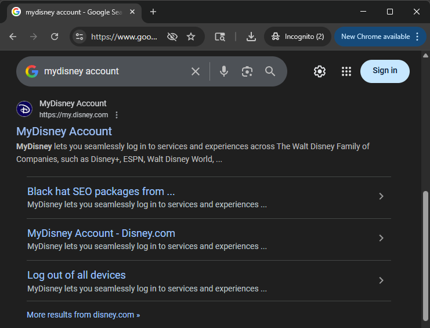The image size is (430, 328).
Task: Open Log out of all devices sitelink
Action: point(77,275)
